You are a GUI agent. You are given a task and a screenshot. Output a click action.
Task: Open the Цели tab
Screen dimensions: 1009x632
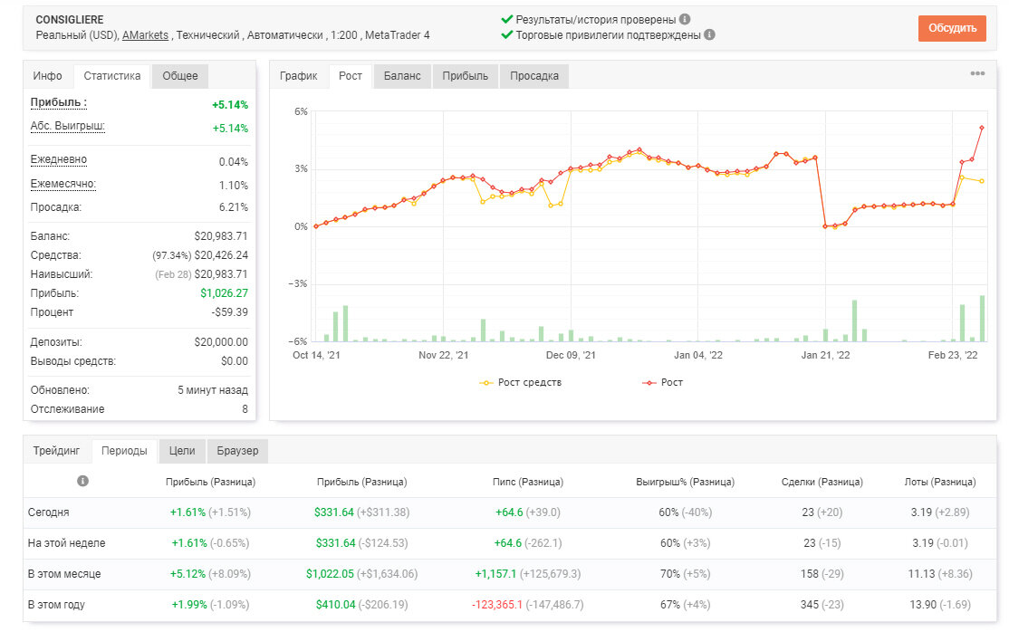click(182, 451)
